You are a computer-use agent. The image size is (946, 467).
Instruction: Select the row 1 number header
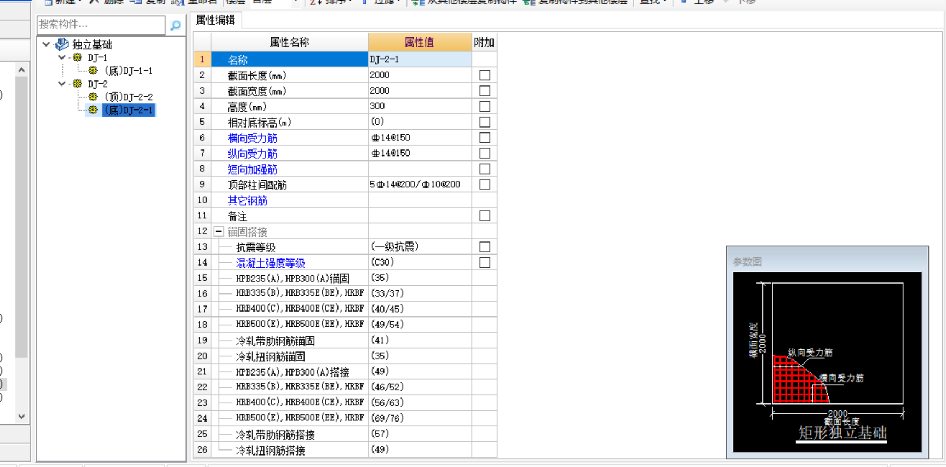click(203, 59)
